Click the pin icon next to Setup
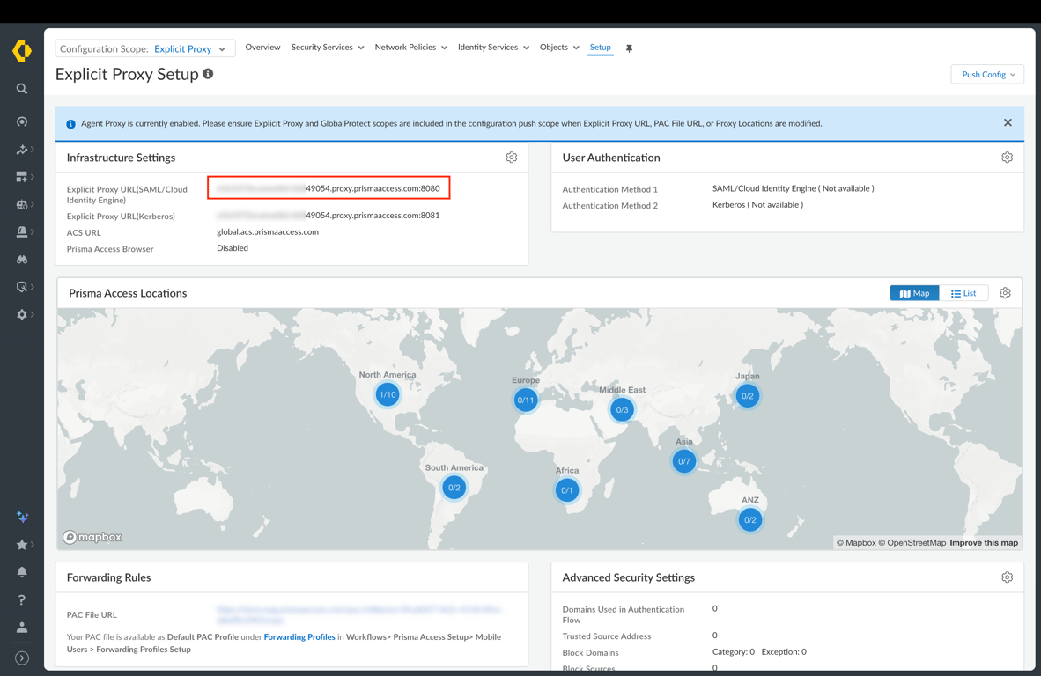This screenshot has width=1041, height=676. tap(630, 48)
